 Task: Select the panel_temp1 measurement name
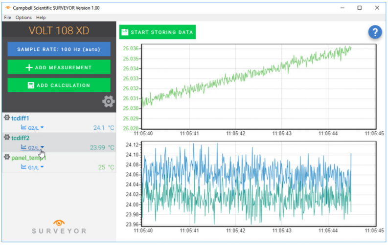pos(29,158)
